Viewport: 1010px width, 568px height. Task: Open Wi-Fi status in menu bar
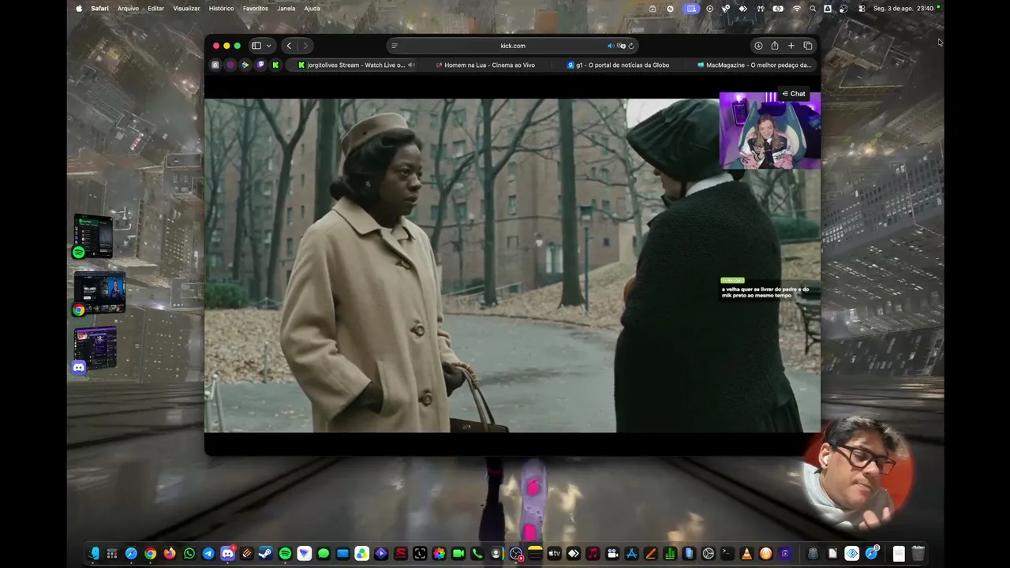coord(797,9)
